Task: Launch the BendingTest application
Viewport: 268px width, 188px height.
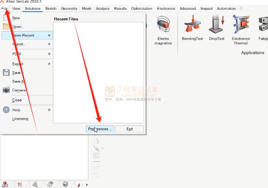Action: tap(192, 28)
